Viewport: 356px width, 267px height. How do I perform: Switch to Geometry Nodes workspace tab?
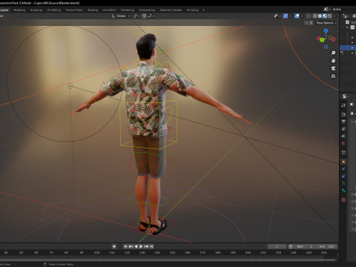tap(171, 10)
